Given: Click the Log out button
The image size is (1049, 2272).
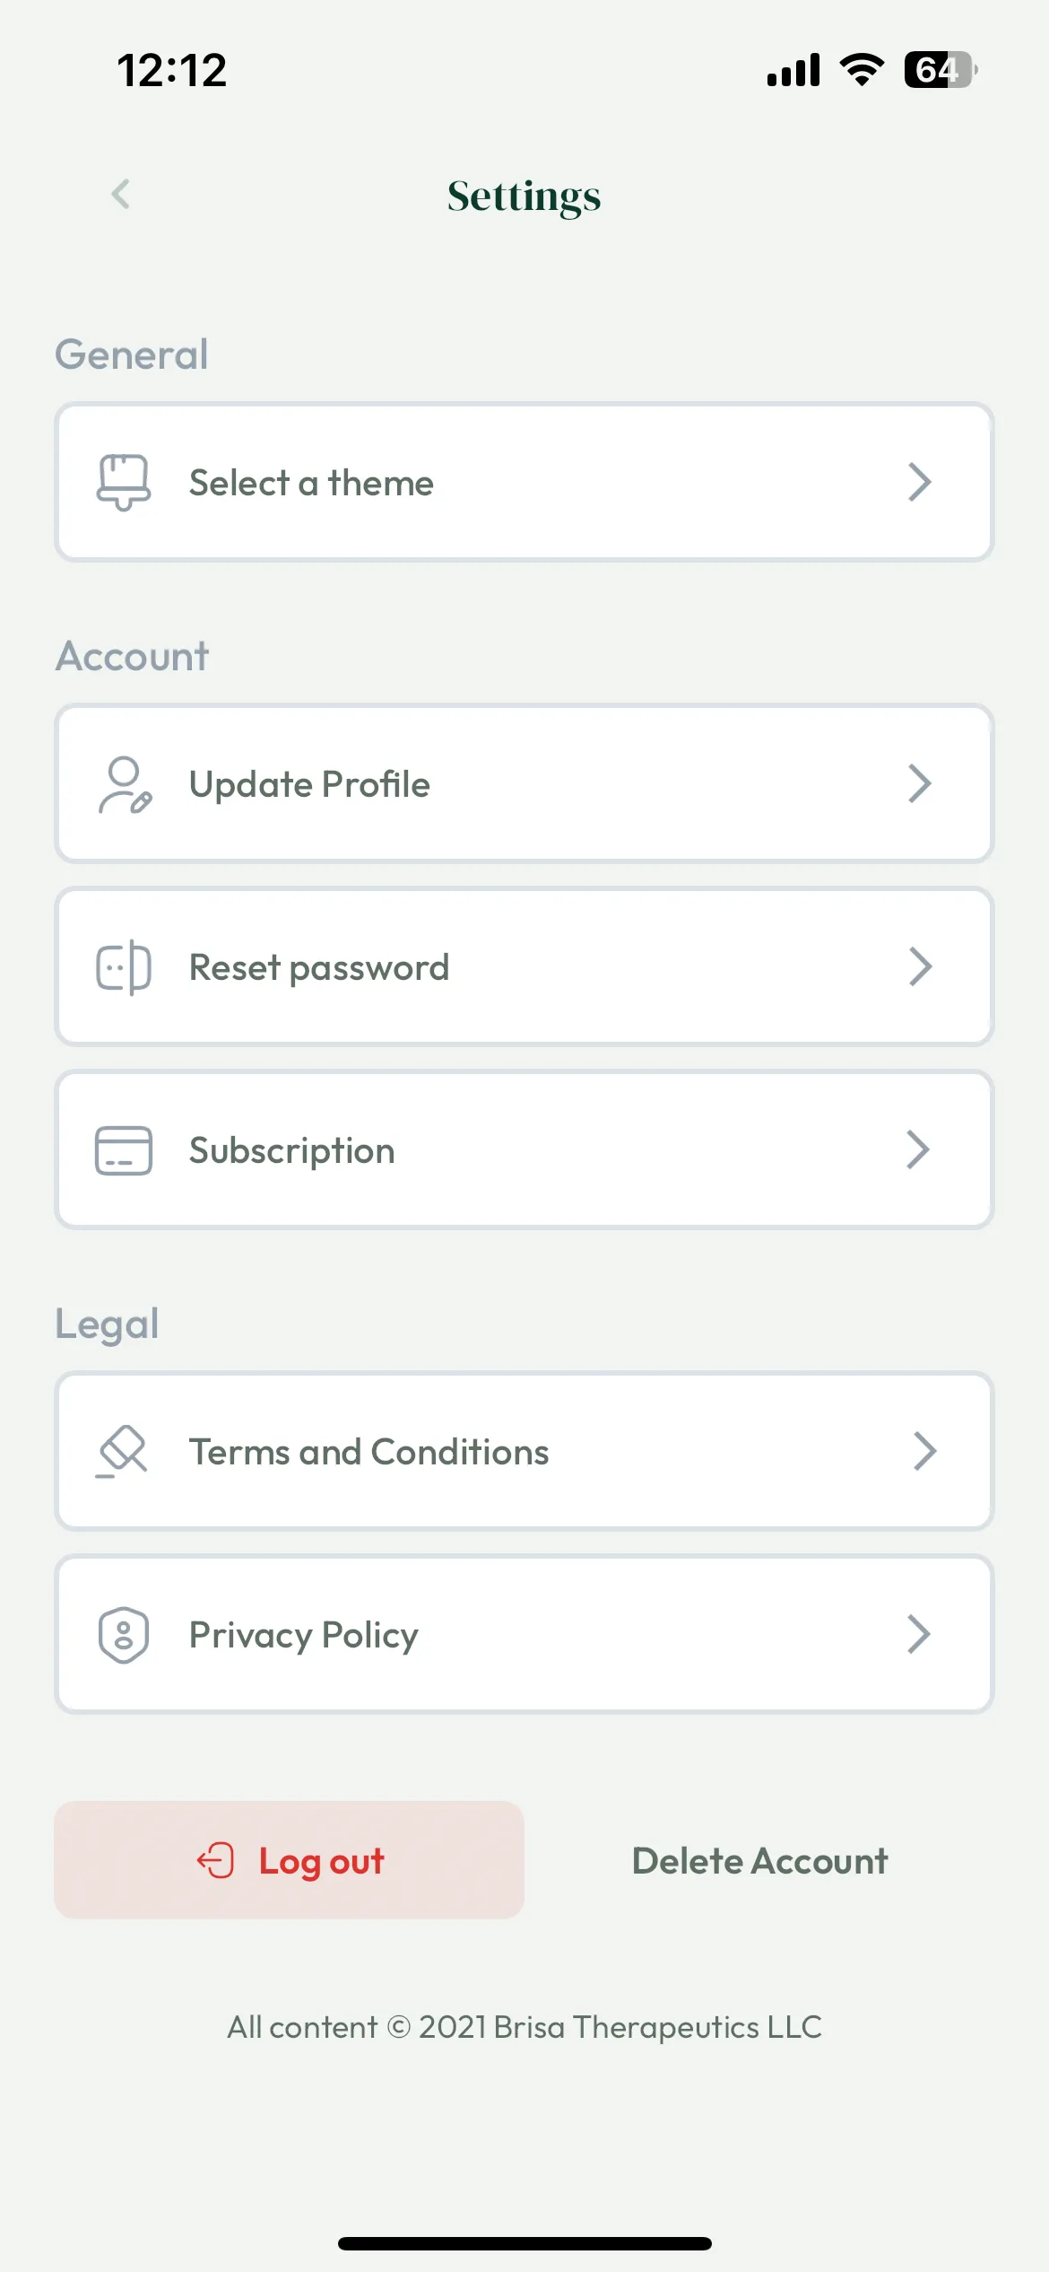Looking at the screenshot, I should pos(289,1860).
